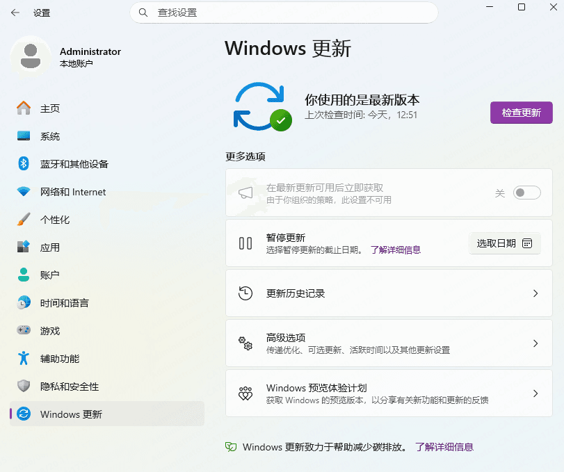Click the Administrator account name

(90, 51)
